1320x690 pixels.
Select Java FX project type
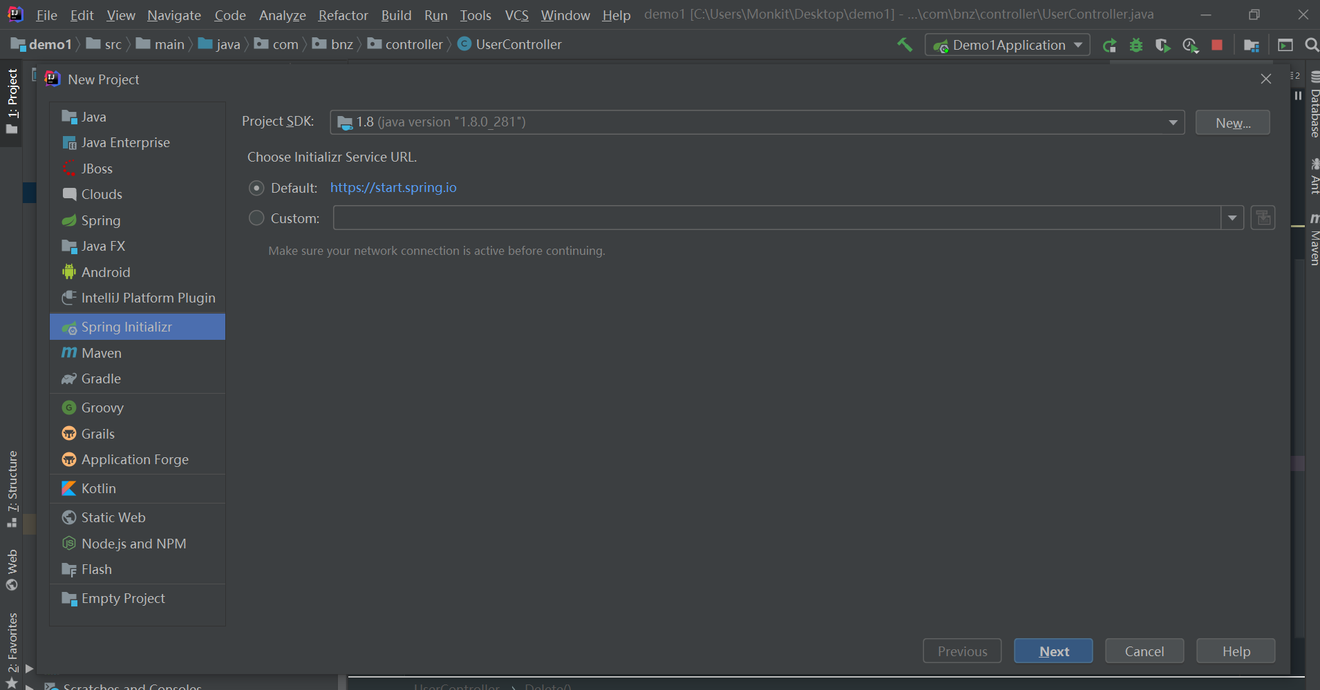pos(138,246)
